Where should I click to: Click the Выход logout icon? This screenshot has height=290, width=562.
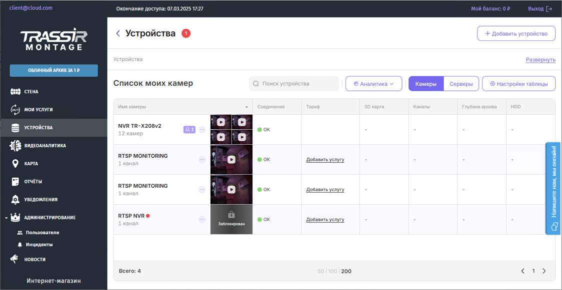(x=549, y=9)
